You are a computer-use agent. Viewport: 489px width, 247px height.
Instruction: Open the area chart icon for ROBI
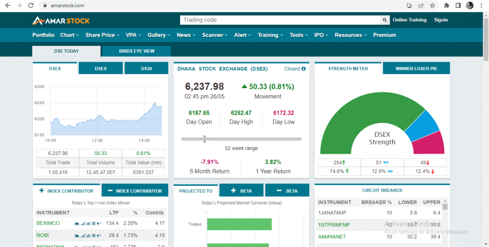[77, 236]
